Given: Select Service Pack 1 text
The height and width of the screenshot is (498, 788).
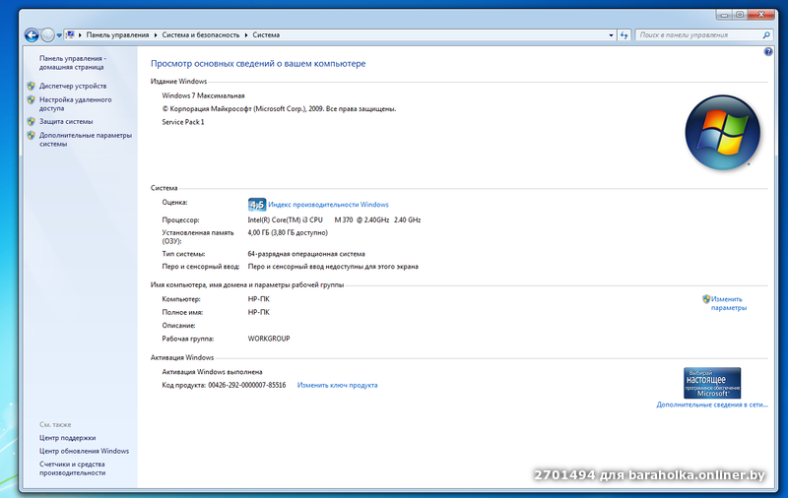Looking at the screenshot, I should click(183, 122).
